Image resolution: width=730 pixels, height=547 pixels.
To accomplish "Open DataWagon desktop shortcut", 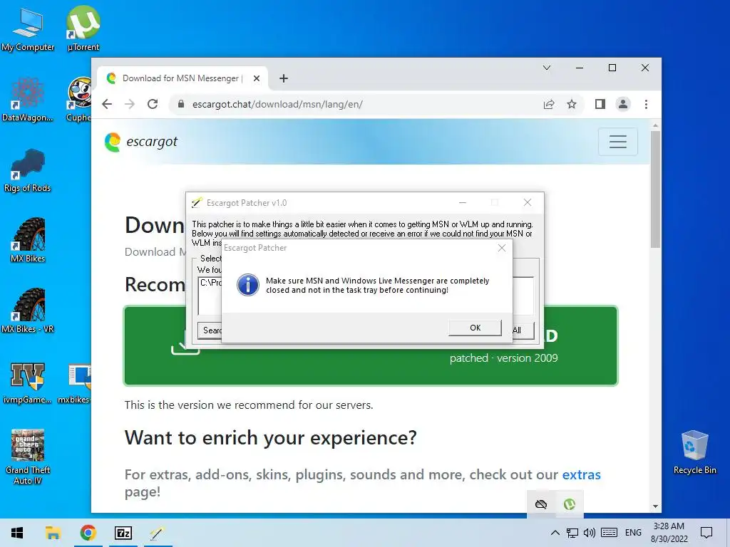I will click(28, 100).
